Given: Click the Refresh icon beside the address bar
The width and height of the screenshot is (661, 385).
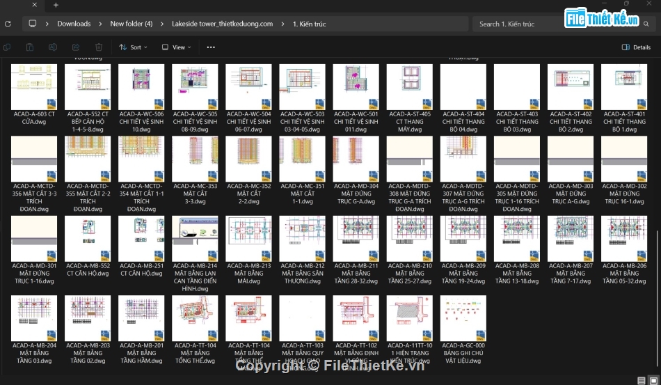Looking at the screenshot, I should click(x=8, y=24).
